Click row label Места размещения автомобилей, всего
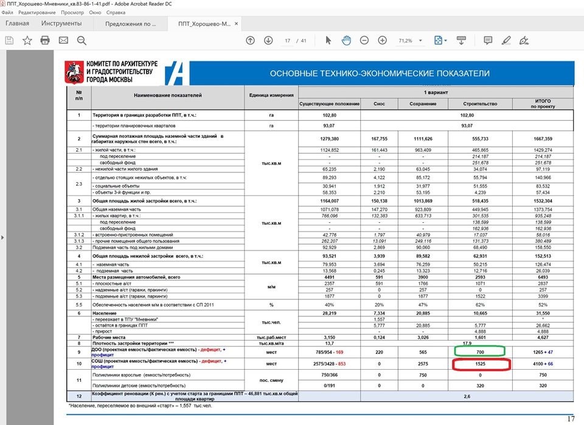Image resolution: width=584 pixels, height=425 pixels. [136, 277]
